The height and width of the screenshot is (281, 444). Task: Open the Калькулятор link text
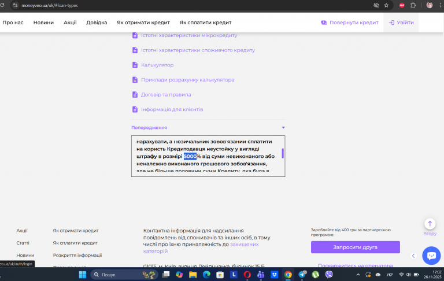[x=157, y=65]
